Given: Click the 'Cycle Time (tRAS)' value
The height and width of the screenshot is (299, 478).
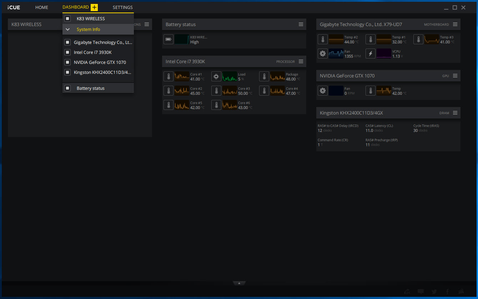Looking at the screenshot, I should coord(420,131).
